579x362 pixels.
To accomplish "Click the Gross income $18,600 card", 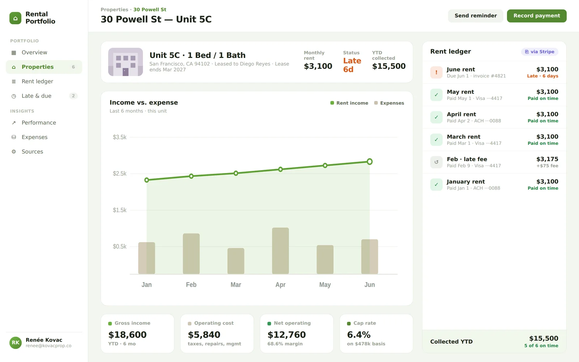I will 138,333.
